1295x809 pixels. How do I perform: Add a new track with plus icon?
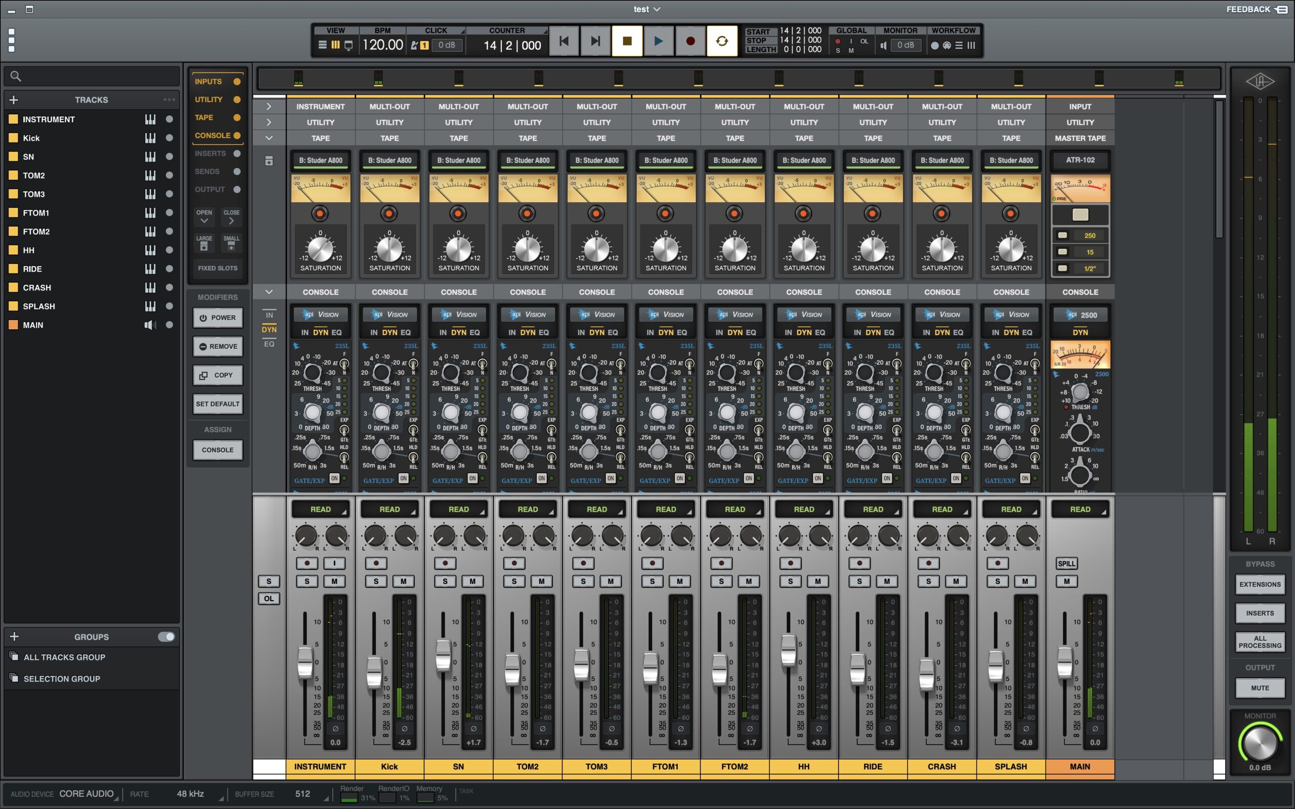coord(14,100)
